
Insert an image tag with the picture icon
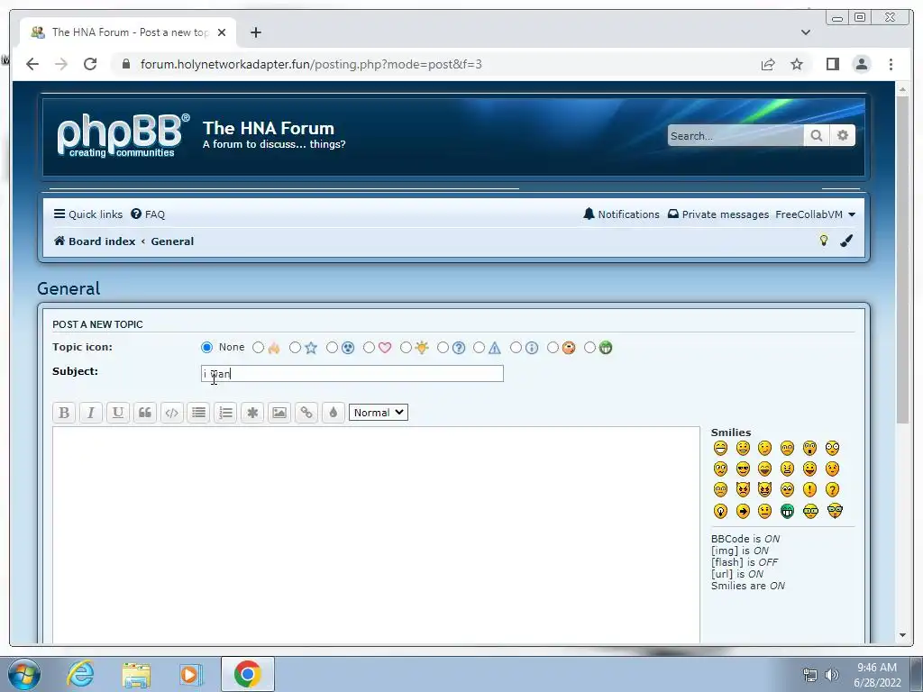279,413
